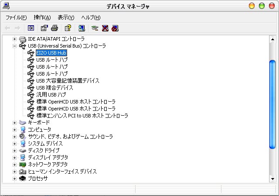The width and height of the screenshot is (279, 196).
Task: Click the icon next to システム デバイス
Action: click(23, 144)
